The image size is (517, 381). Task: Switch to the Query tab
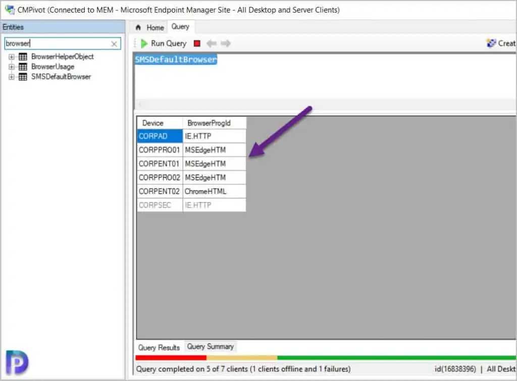click(180, 27)
